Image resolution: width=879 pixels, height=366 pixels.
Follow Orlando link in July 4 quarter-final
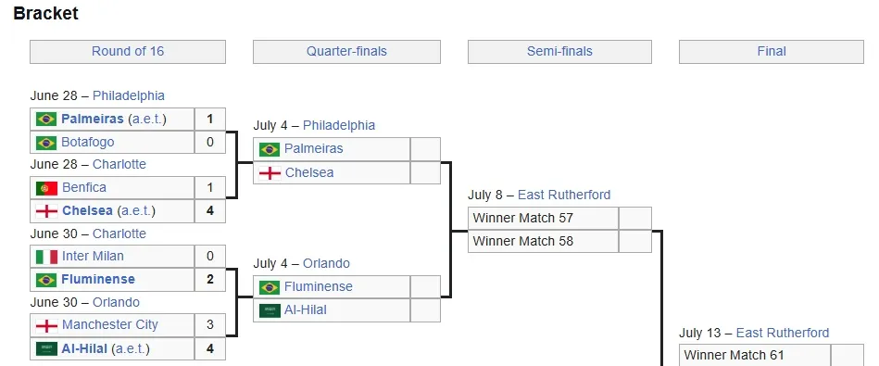(326, 263)
